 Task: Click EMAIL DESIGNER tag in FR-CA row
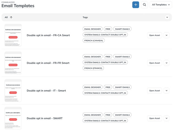pyautogui.click(x=92, y=29)
